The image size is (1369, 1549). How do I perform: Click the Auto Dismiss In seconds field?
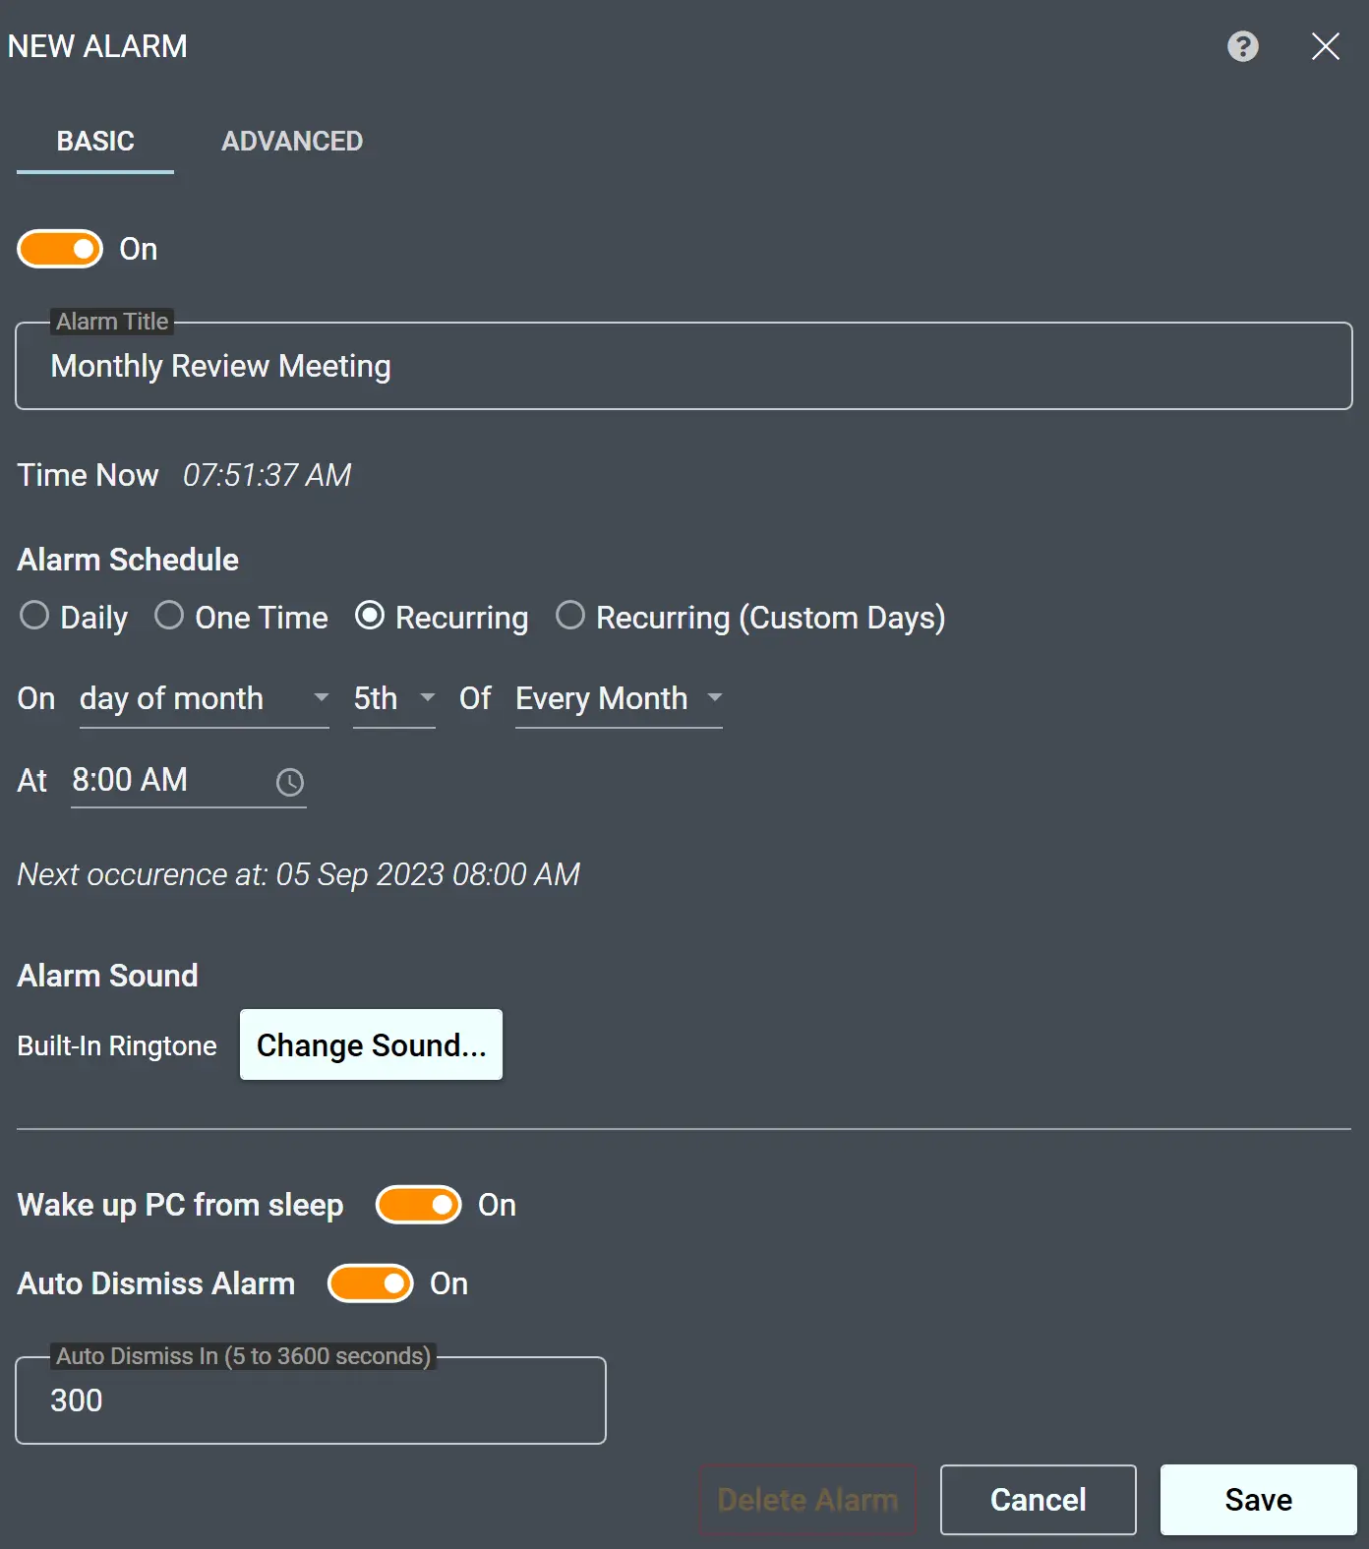point(311,1400)
